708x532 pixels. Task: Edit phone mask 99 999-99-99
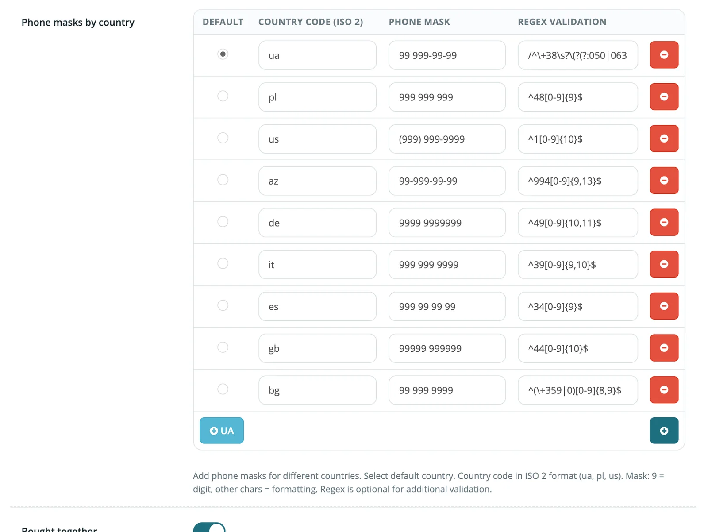447,55
